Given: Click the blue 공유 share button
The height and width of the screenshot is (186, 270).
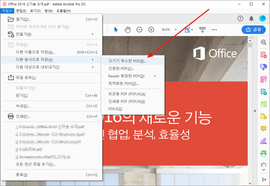Looking at the screenshot, I should point(254,29).
